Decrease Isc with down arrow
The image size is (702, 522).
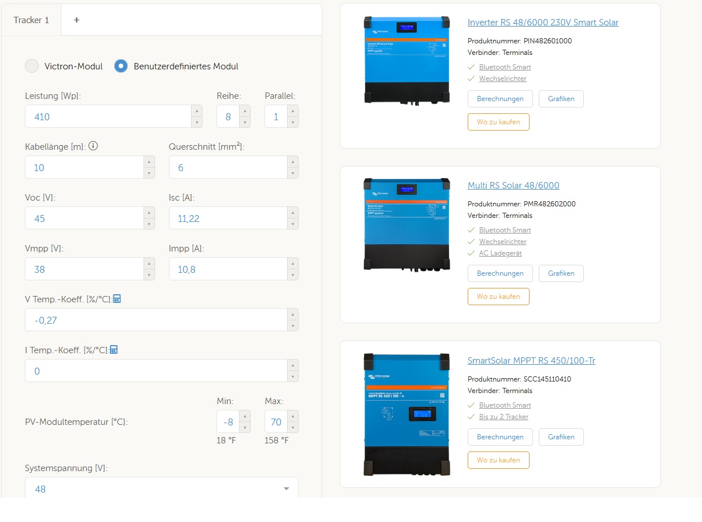point(293,224)
